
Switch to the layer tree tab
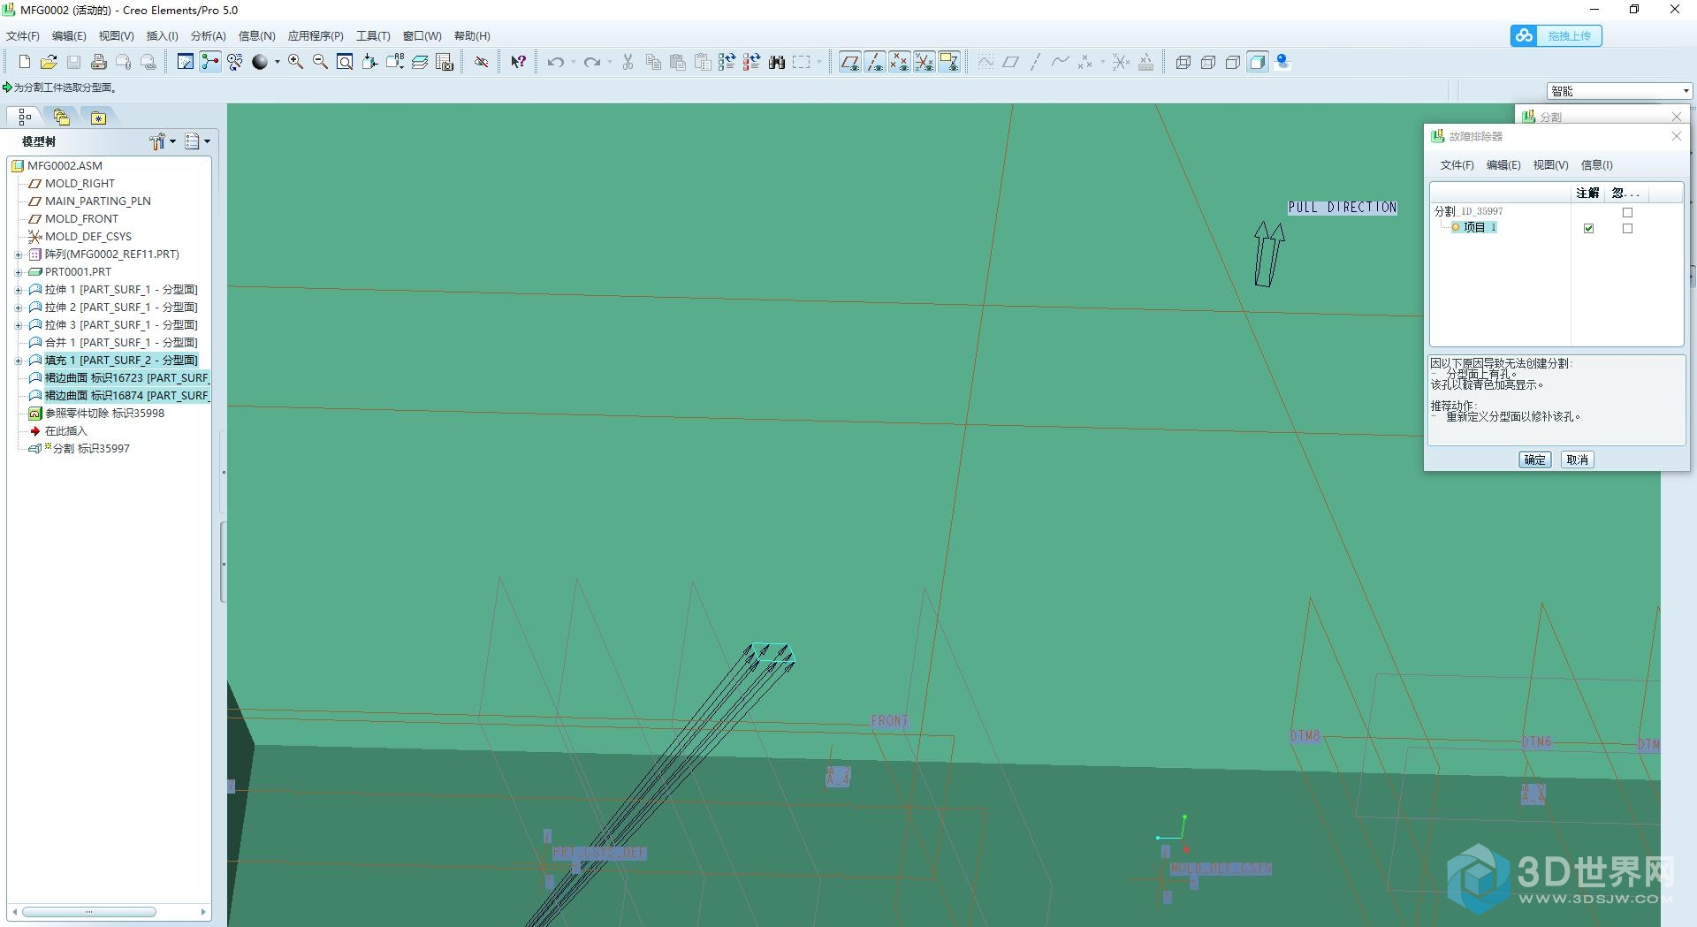point(61,117)
